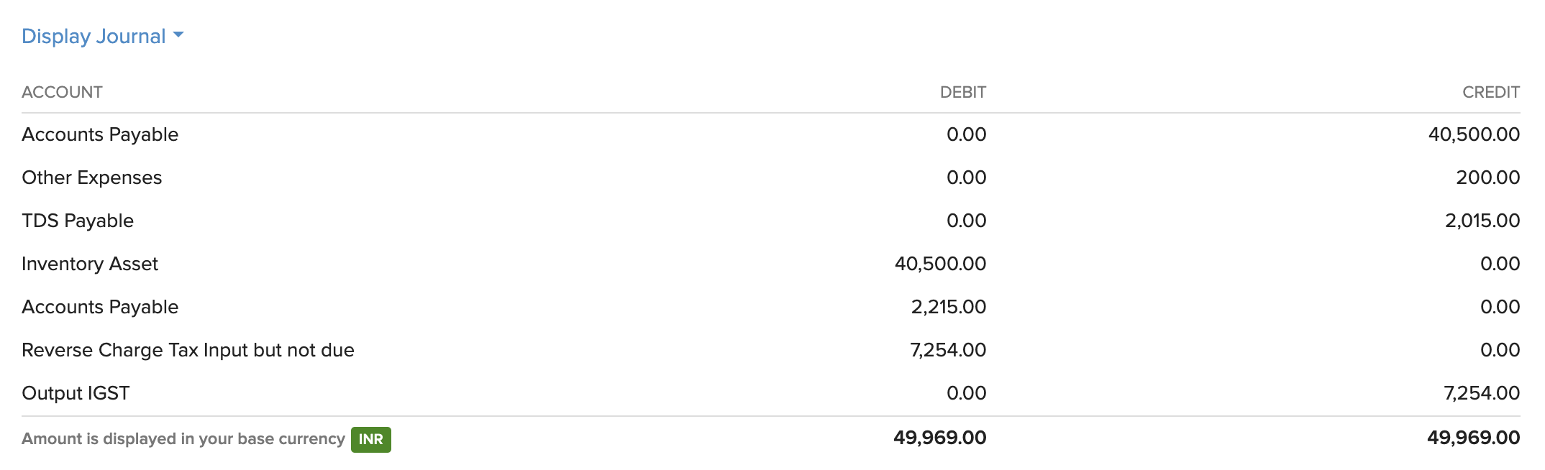Click the 2,015.00 TDS Payable credit amount
1545x470 pixels.
[1482, 221]
